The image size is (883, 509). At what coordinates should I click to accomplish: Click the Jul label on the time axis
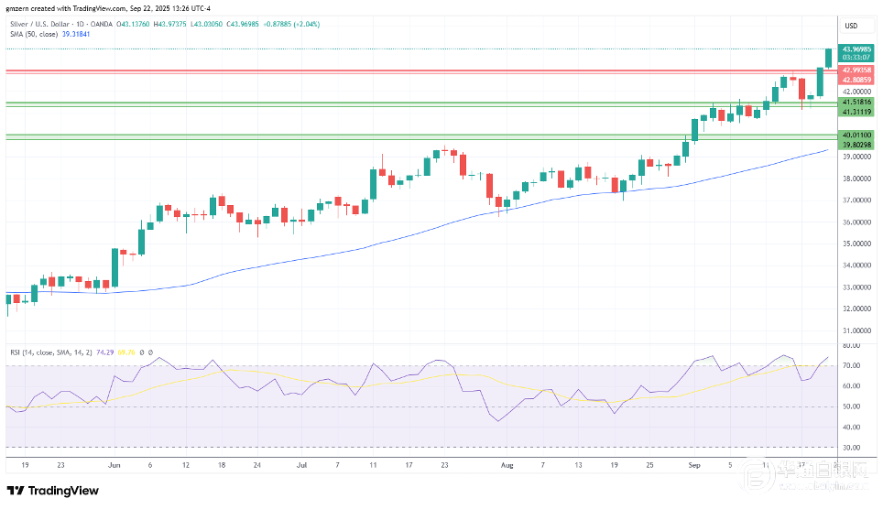302,465
